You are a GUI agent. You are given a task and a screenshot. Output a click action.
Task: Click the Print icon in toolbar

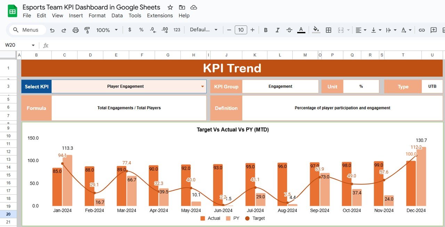point(75,30)
